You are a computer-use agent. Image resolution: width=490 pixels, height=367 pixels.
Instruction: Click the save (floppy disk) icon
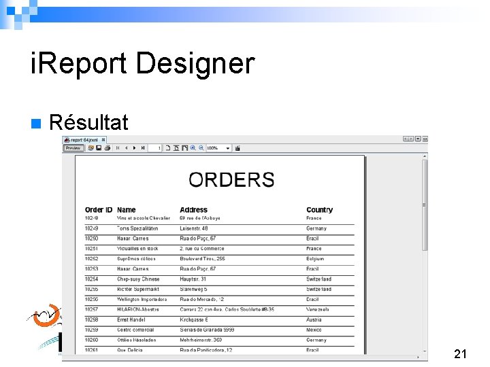pyautogui.click(x=99, y=148)
